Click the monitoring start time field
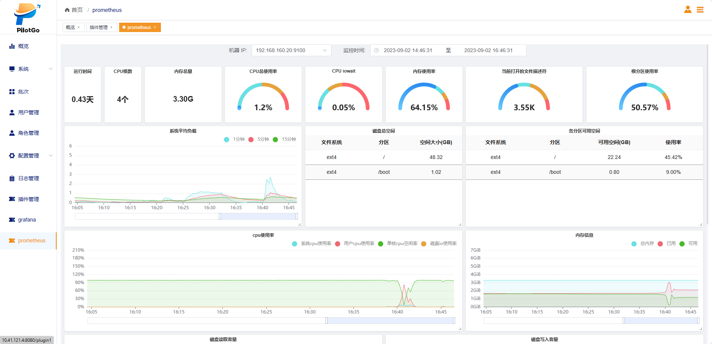712x344 pixels. 408,50
